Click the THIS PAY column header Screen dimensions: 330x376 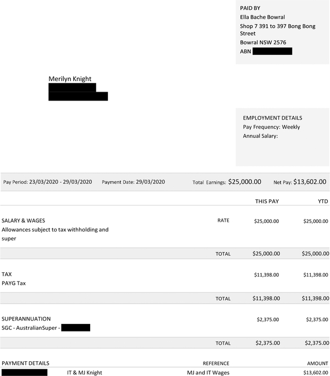point(267,201)
